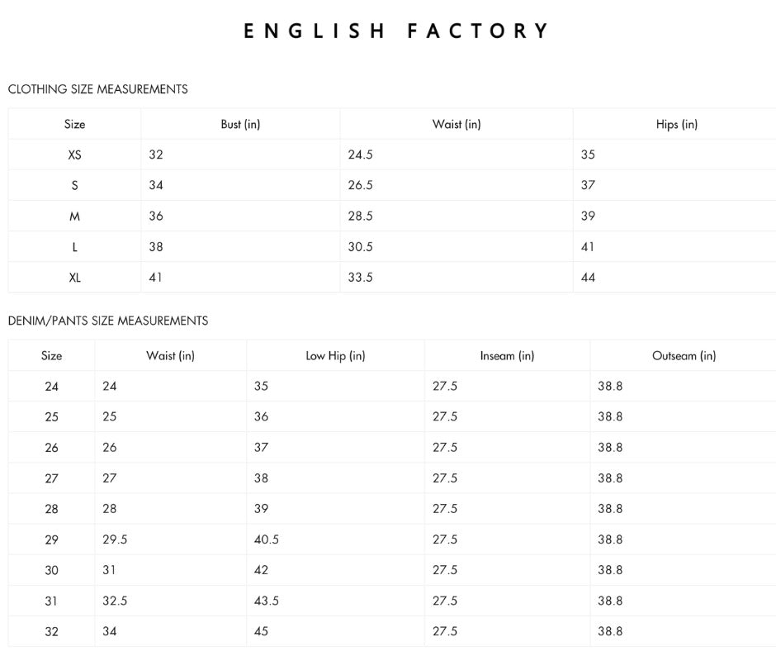Click the Hips (in) column header

pos(676,124)
